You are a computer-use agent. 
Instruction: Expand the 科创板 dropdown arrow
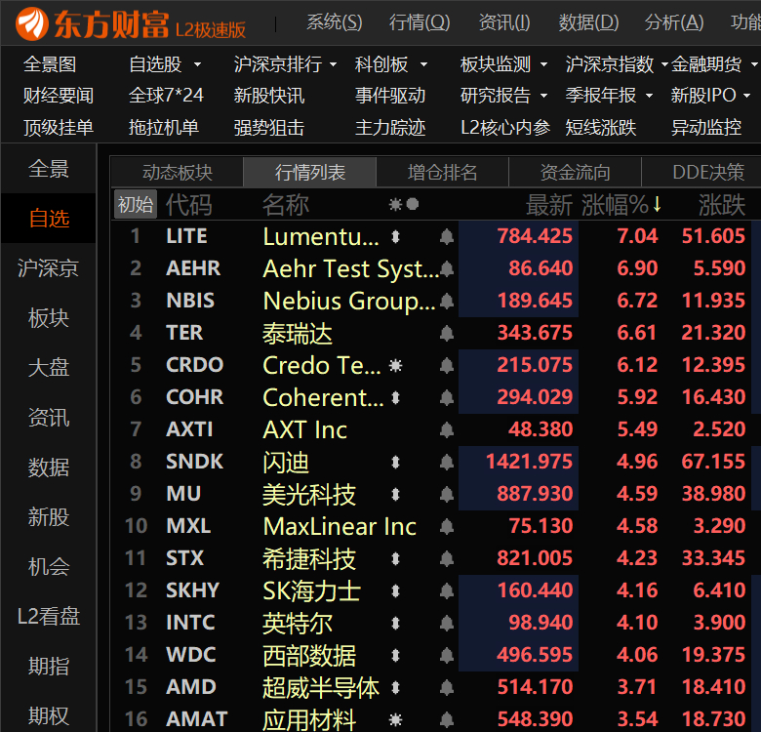coord(423,64)
